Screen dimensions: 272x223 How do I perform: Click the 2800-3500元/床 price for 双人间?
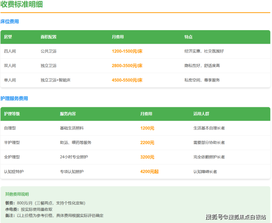pos(127,65)
